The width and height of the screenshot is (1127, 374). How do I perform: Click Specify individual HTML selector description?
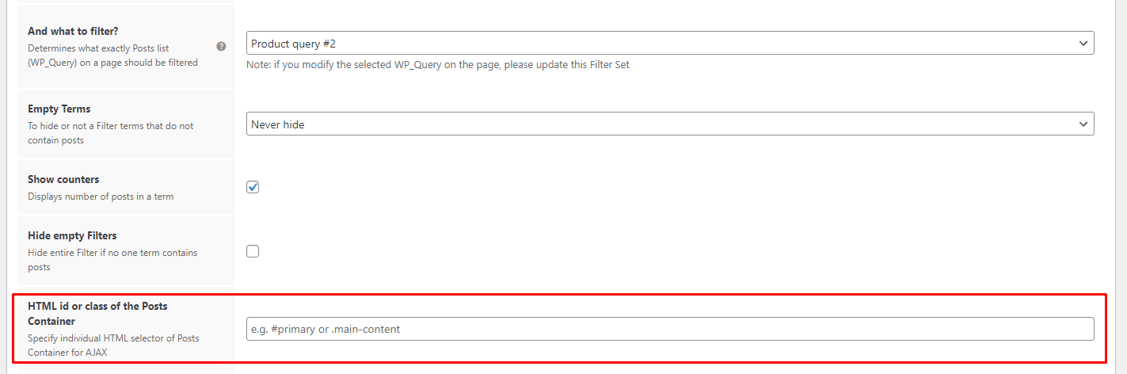click(x=113, y=345)
